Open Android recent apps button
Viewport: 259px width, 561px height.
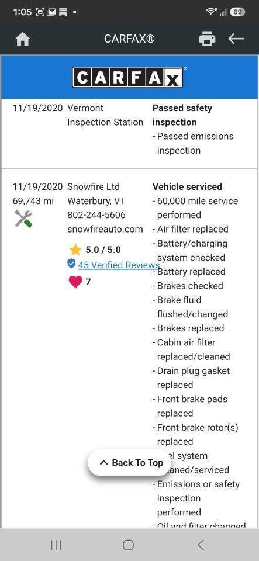click(56, 545)
